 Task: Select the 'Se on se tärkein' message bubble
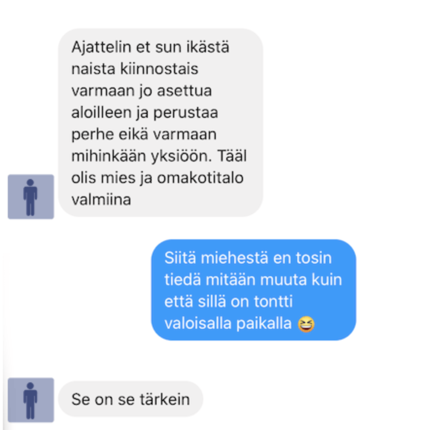(131, 399)
